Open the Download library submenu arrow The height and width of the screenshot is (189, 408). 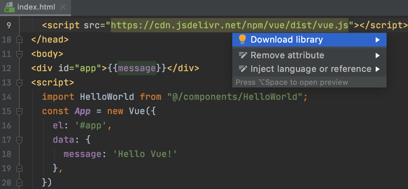[x=377, y=40]
